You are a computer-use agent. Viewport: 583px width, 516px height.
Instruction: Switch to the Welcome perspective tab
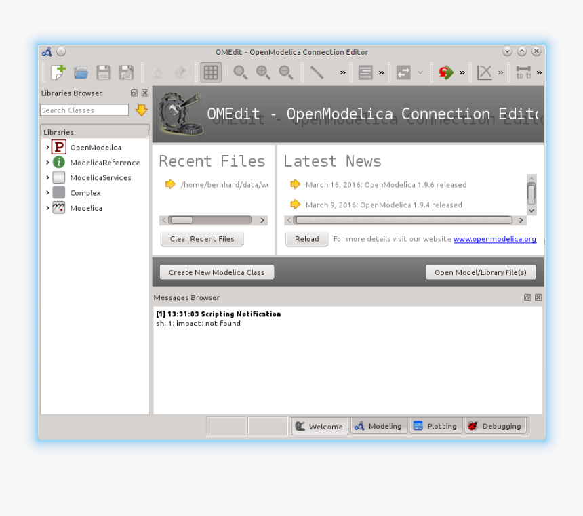coord(319,426)
